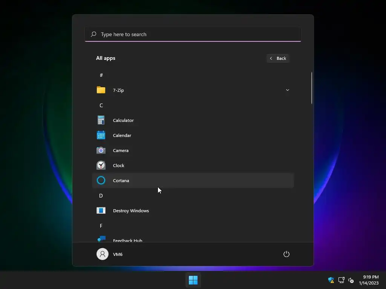Open the 7-Zip folder icon
This screenshot has height=289, width=386.
(101, 90)
